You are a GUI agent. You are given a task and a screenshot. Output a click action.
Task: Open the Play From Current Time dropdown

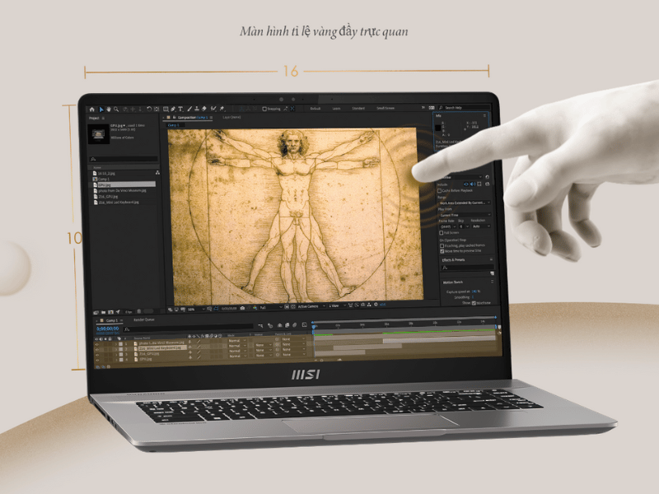coord(465,215)
